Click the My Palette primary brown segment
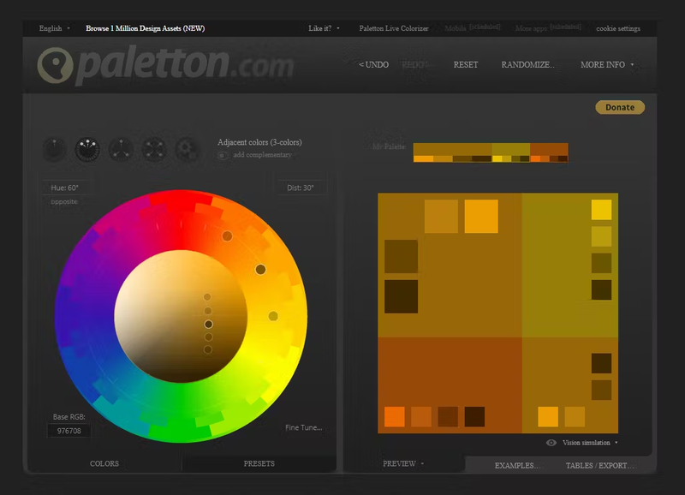This screenshot has width=685, height=495. (x=452, y=149)
